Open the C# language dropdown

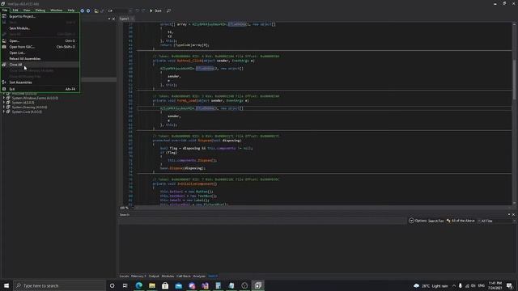click(120, 11)
